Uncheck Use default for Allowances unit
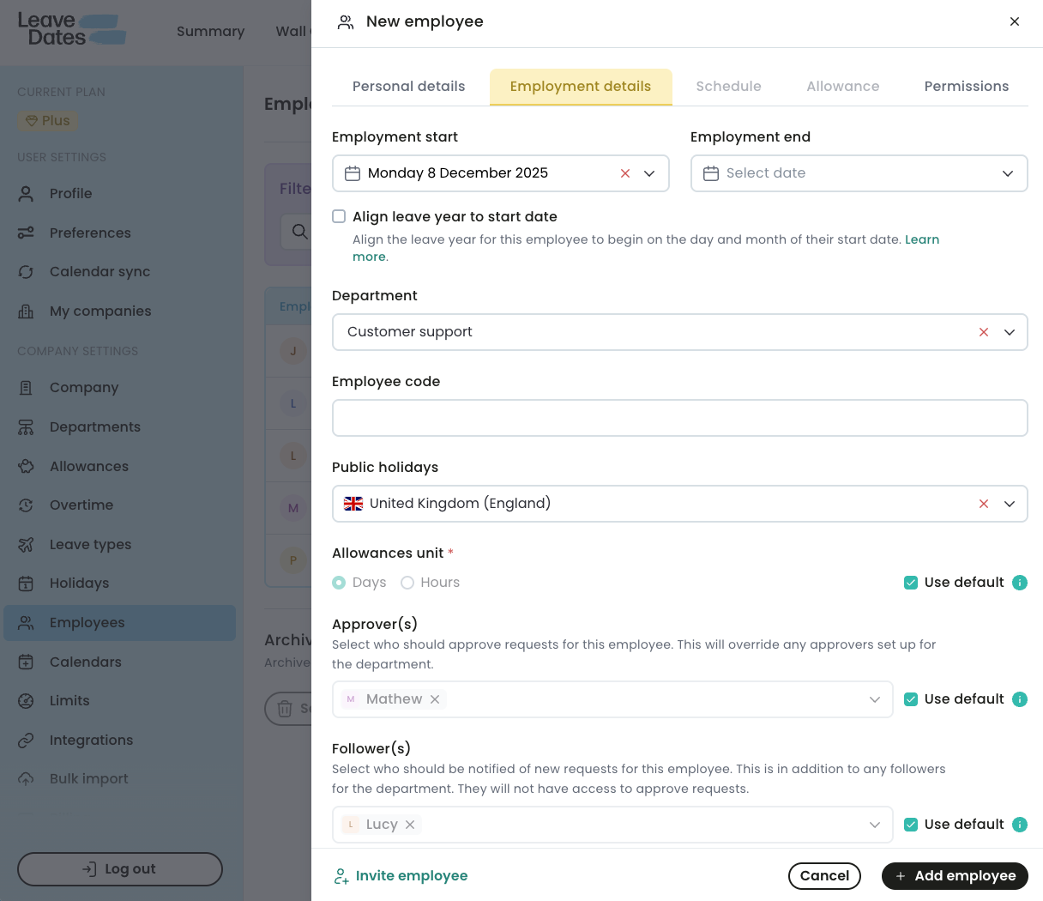This screenshot has width=1043, height=901. click(911, 583)
